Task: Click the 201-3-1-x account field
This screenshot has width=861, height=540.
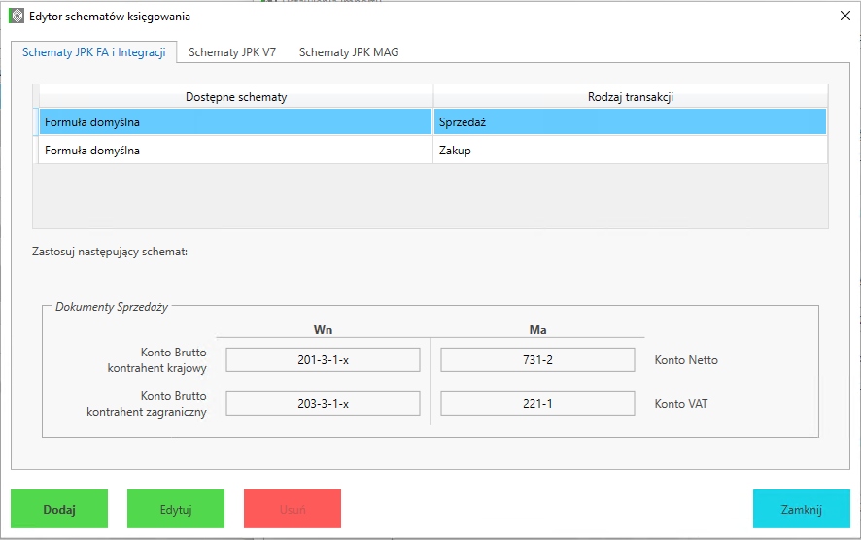Action: tap(323, 360)
